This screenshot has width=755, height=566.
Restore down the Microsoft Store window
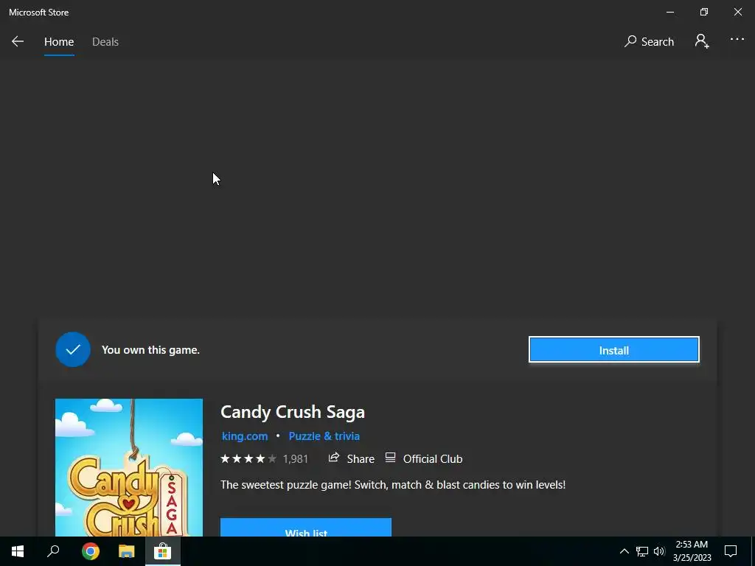tap(704, 12)
